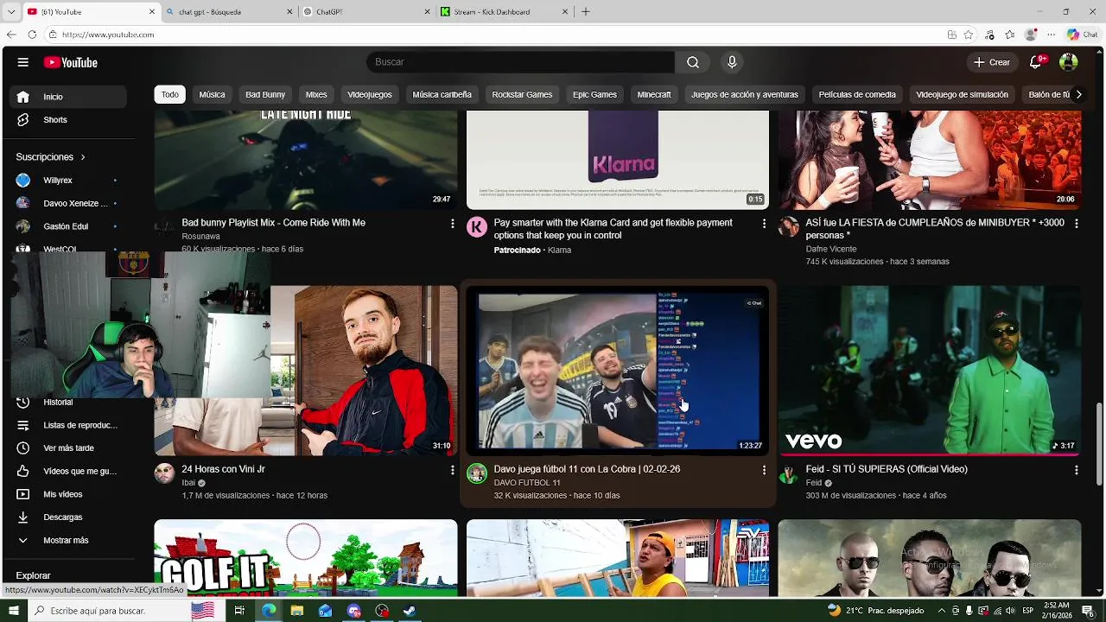Open options menu for Klarna sponsored ad

764,223
